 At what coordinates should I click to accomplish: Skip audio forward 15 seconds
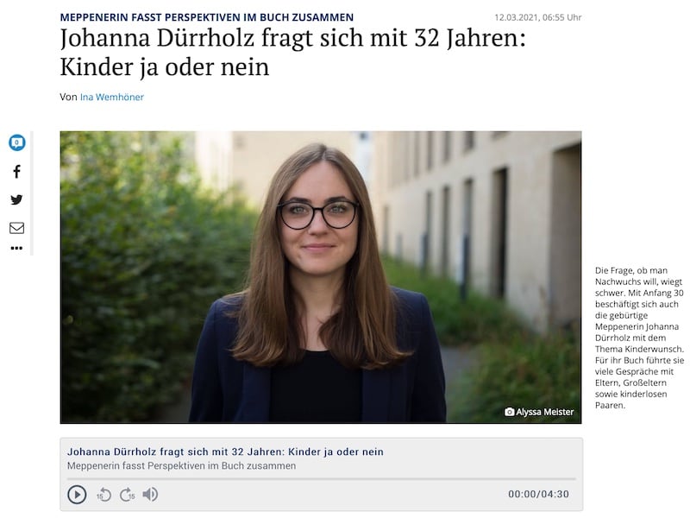tap(127, 495)
